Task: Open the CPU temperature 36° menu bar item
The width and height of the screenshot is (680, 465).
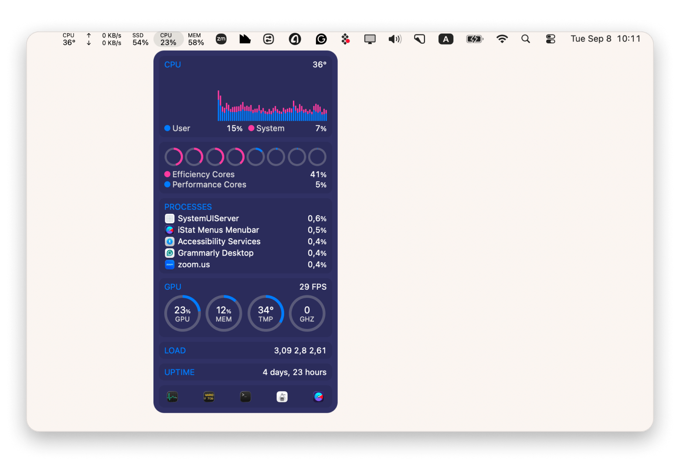Action: (x=69, y=39)
